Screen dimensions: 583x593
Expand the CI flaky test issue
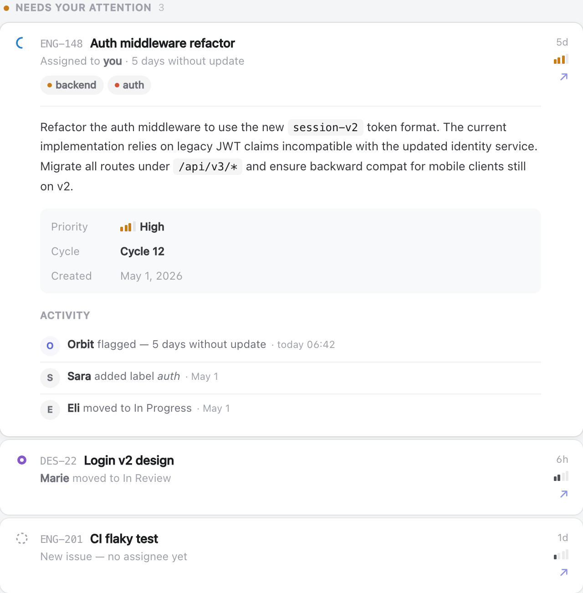[x=291, y=555]
